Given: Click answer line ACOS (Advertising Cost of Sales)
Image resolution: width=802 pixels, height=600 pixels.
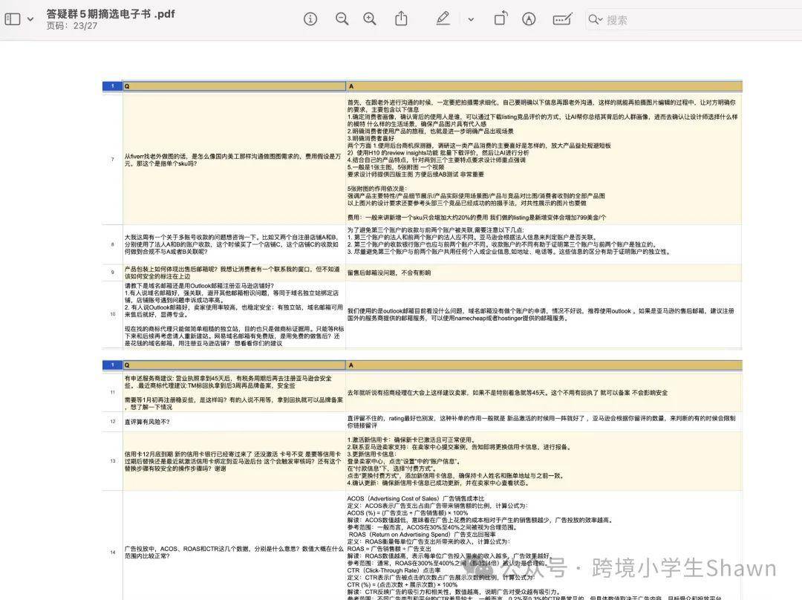Looking at the screenshot, I should pos(415,498).
